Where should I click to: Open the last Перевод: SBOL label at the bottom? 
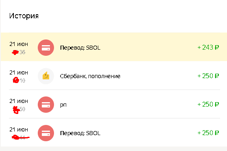pyautogui.click(x=80, y=133)
